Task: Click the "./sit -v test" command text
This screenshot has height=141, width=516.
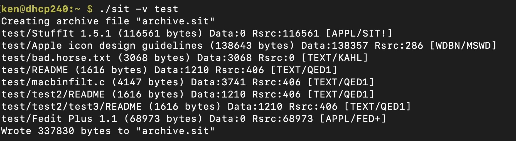Action: (x=139, y=9)
